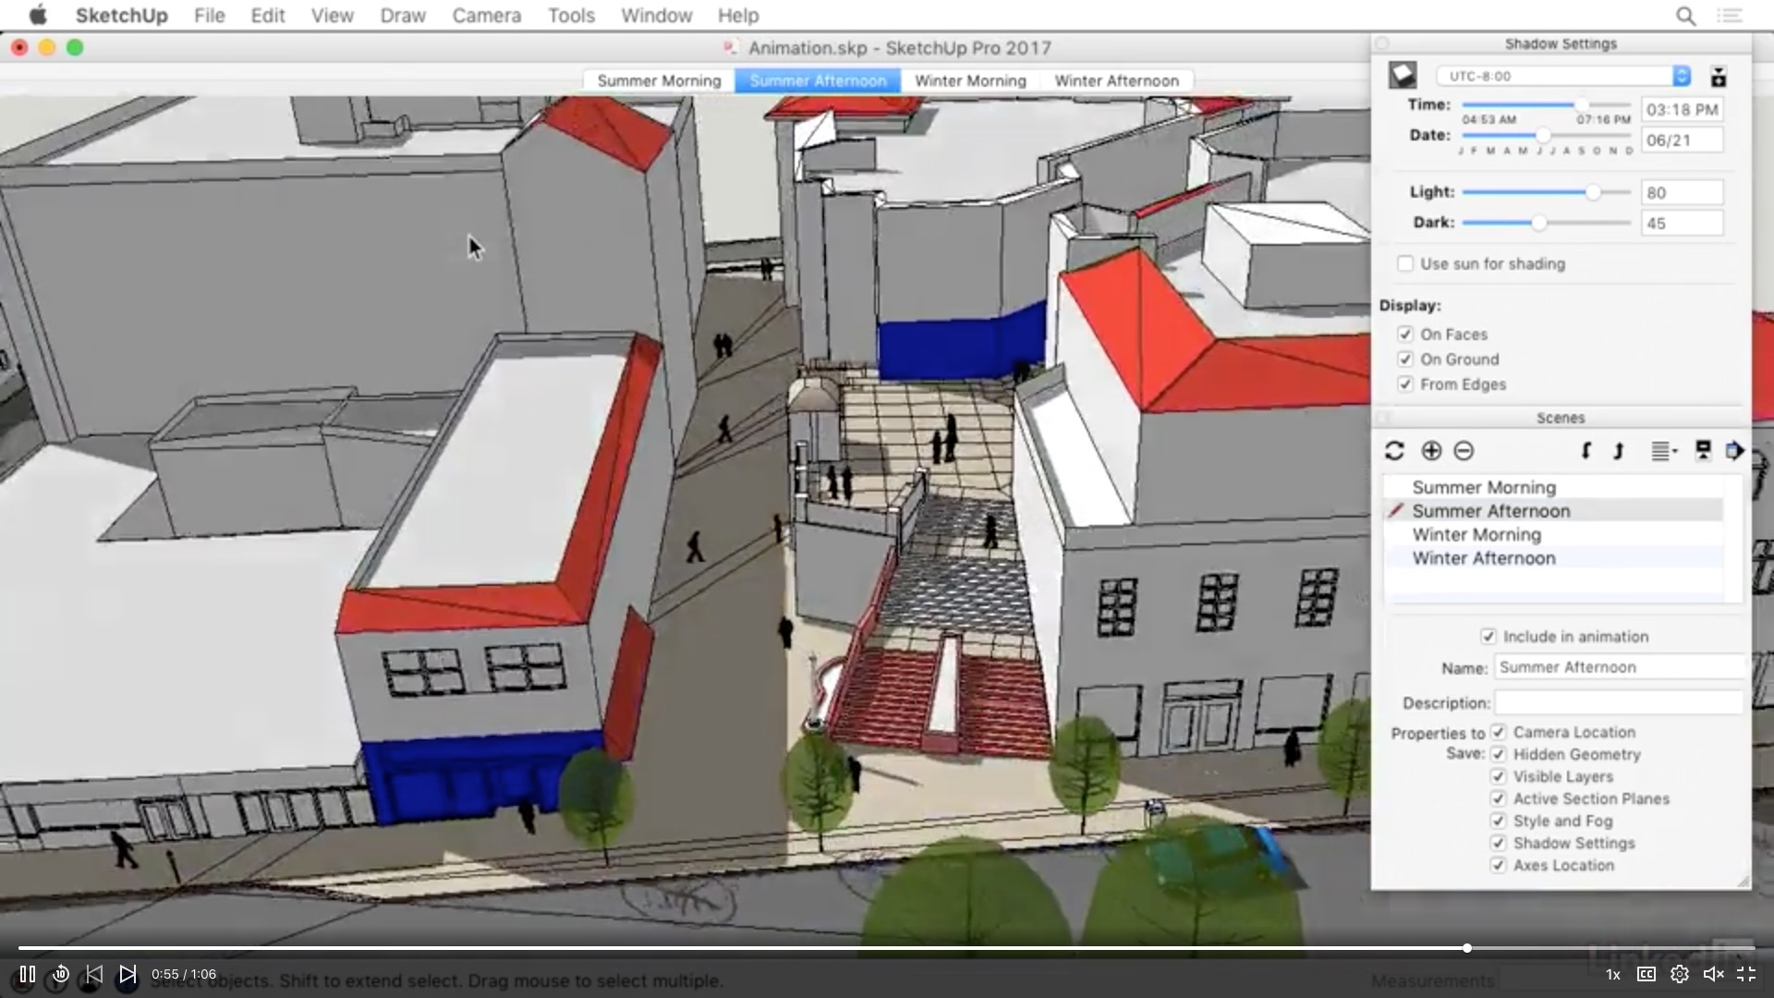Open the scenes view options dropdown
This screenshot has height=998, width=1774.
(x=1663, y=451)
